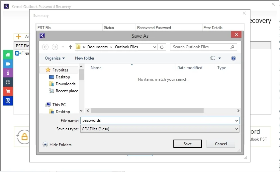Click the search magnifier icon
280x172 pixels.
[x=232, y=47]
